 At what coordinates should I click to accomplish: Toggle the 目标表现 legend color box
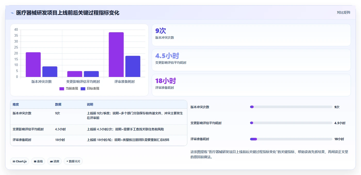click(x=83, y=89)
